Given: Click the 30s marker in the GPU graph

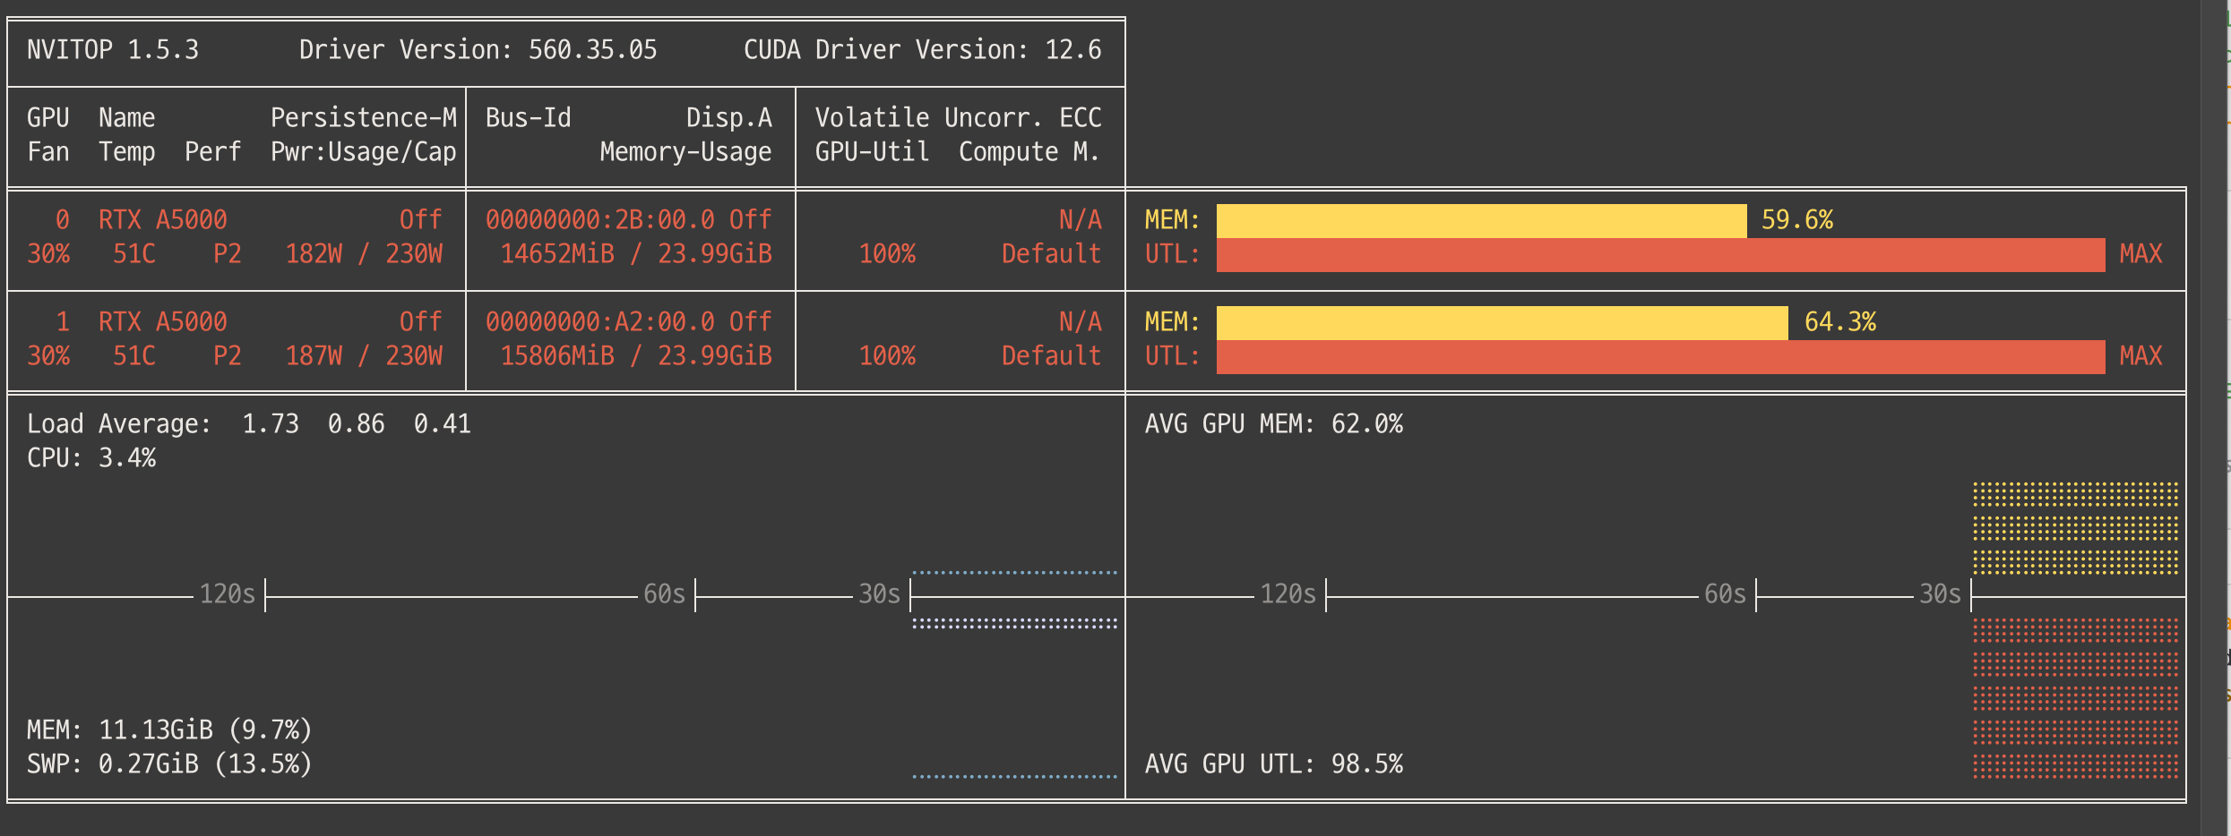Looking at the screenshot, I should [x=1940, y=594].
